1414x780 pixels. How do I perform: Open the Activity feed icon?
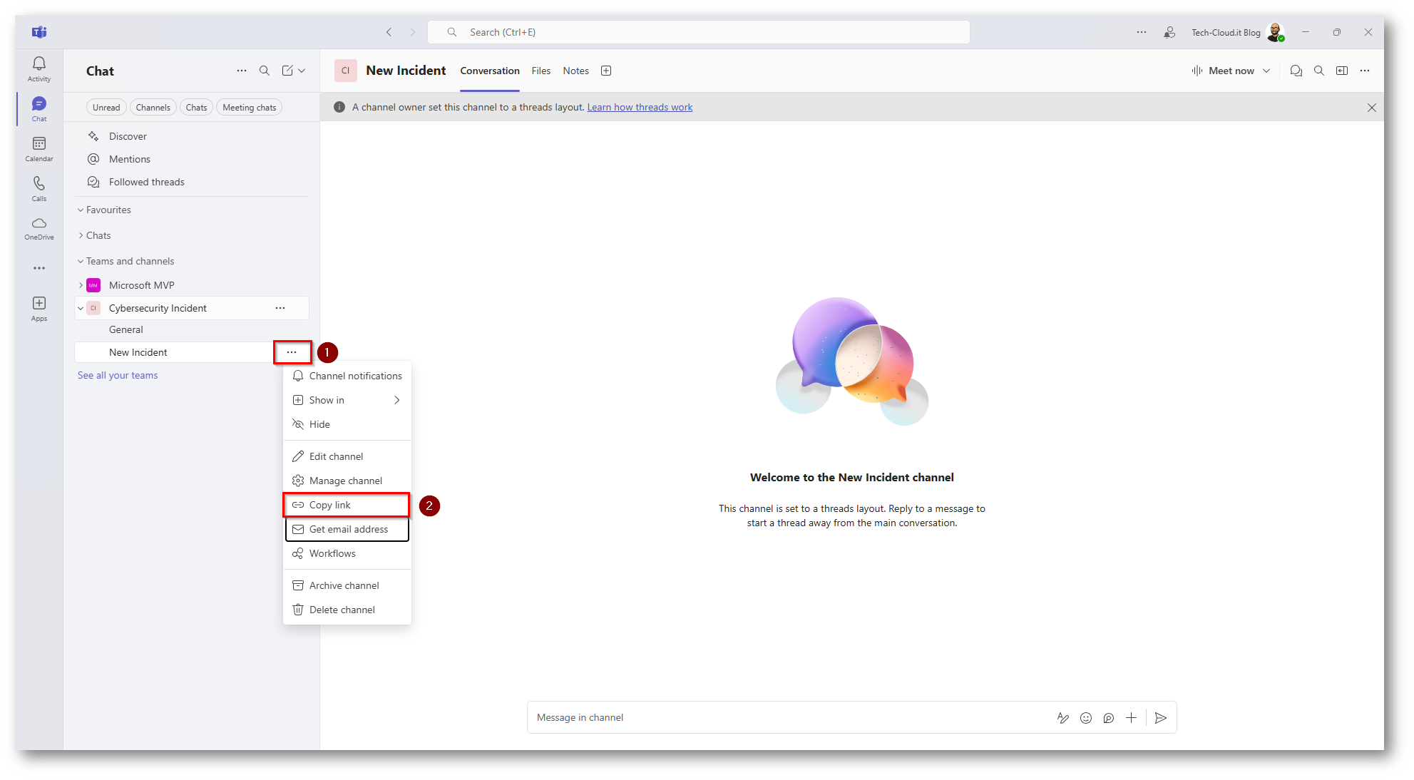(x=39, y=68)
